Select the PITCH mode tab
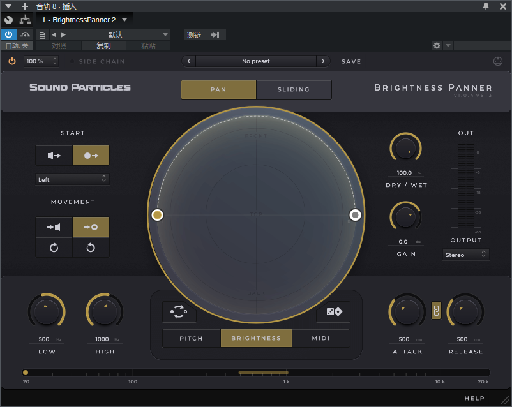This screenshot has height=407, width=512. pyautogui.click(x=192, y=338)
